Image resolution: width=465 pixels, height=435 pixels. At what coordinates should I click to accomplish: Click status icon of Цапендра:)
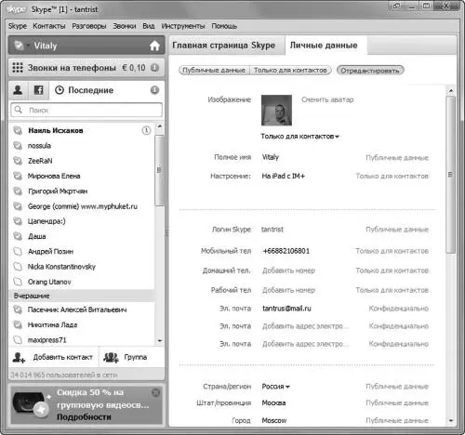coord(18,221)
